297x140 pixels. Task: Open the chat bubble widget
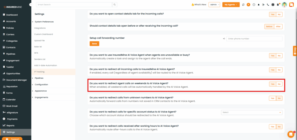click(x=290, y=134)
